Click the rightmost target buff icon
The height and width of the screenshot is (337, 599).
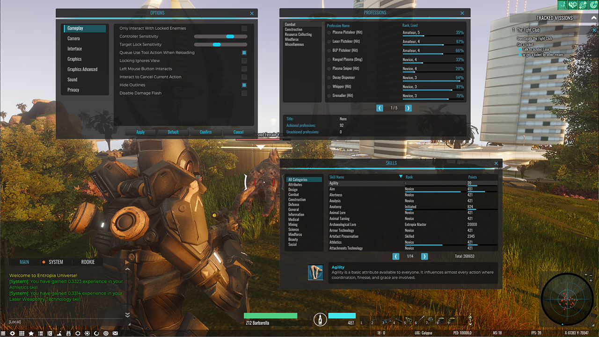593,5
